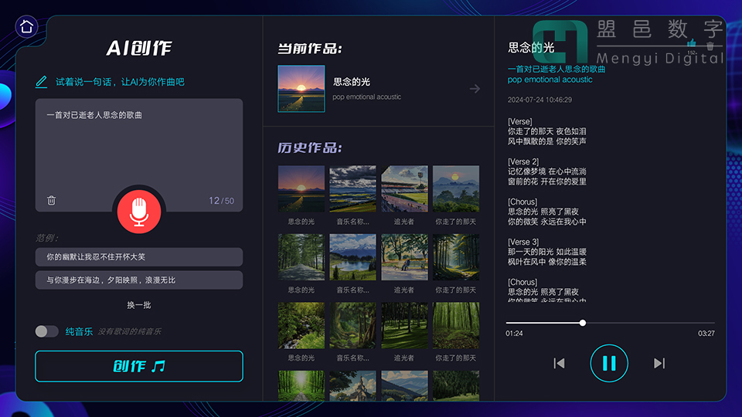This screenshot has width=742, height=417.
Task: Pause the currently playing song
Action: (x=609, y=363)
